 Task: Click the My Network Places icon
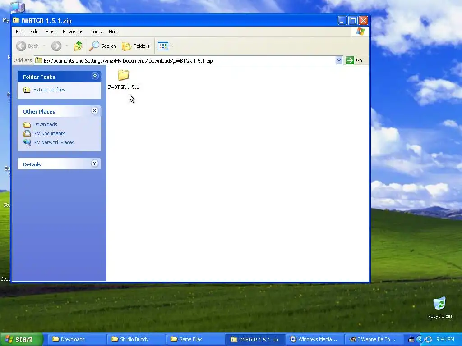click(27, 143)
